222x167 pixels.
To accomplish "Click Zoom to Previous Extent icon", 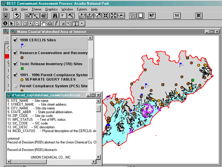I will [121, 16].
